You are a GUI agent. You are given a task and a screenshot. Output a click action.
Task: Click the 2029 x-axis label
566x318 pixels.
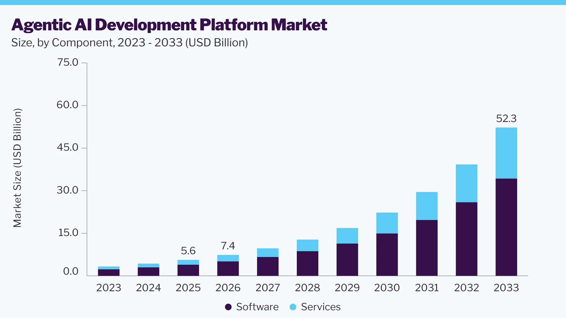(x=347, y=288)
